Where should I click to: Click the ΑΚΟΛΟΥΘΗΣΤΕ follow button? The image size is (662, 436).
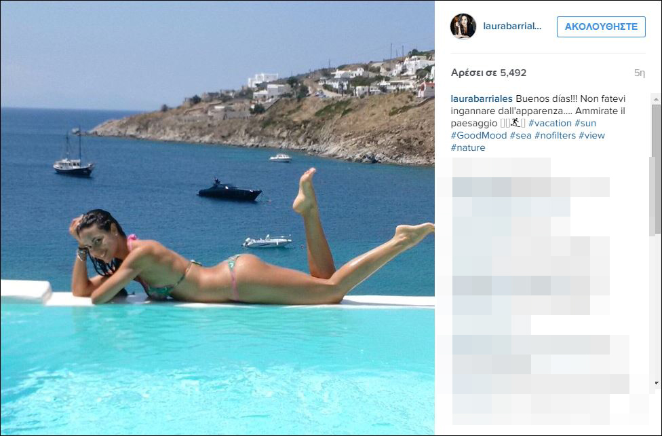601,26
